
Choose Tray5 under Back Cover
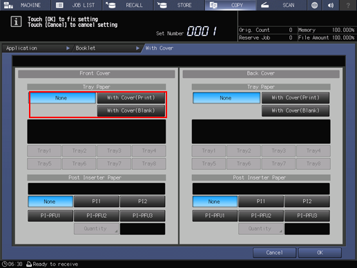coord(209,164)
